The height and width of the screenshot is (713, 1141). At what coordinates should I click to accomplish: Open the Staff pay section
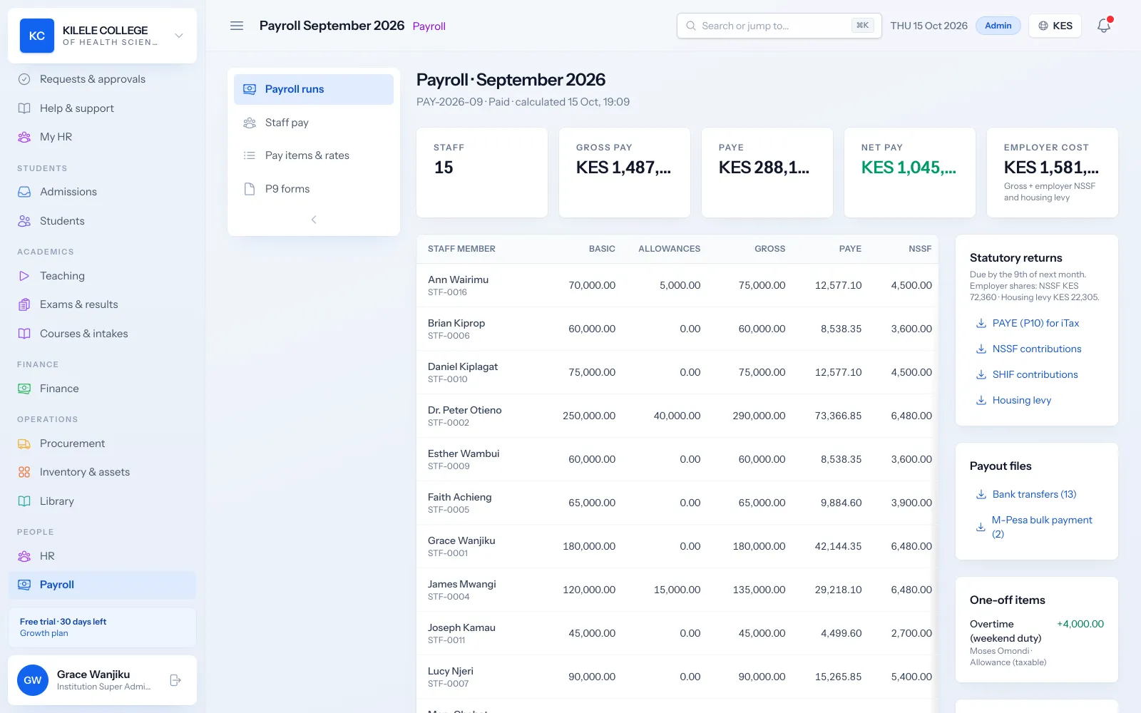314,123
